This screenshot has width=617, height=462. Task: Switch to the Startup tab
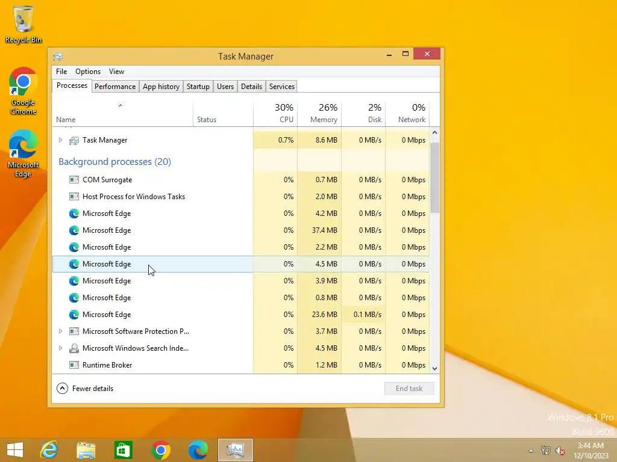click(198, 87)
